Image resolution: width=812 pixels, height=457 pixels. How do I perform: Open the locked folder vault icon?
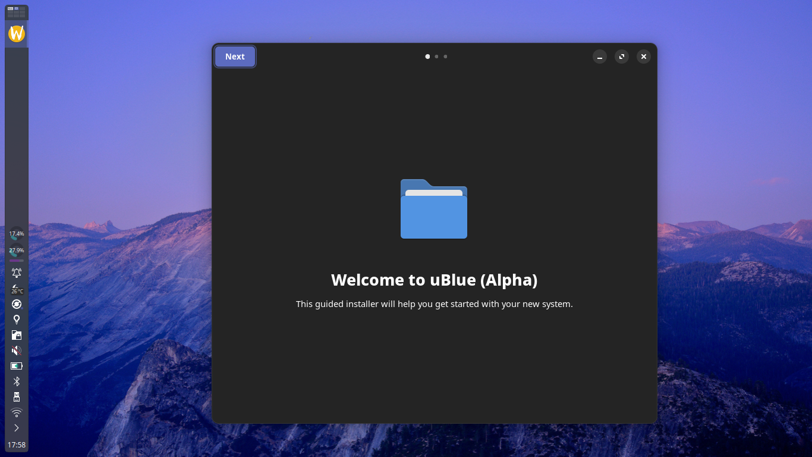point(17,335)
